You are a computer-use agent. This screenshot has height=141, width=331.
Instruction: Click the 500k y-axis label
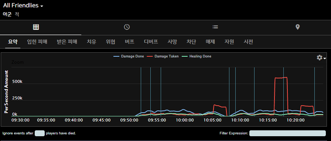pos(17,81)
